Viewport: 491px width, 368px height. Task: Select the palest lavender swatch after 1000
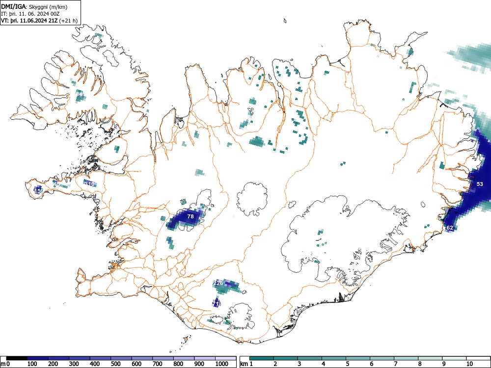[x=226, y=358]
